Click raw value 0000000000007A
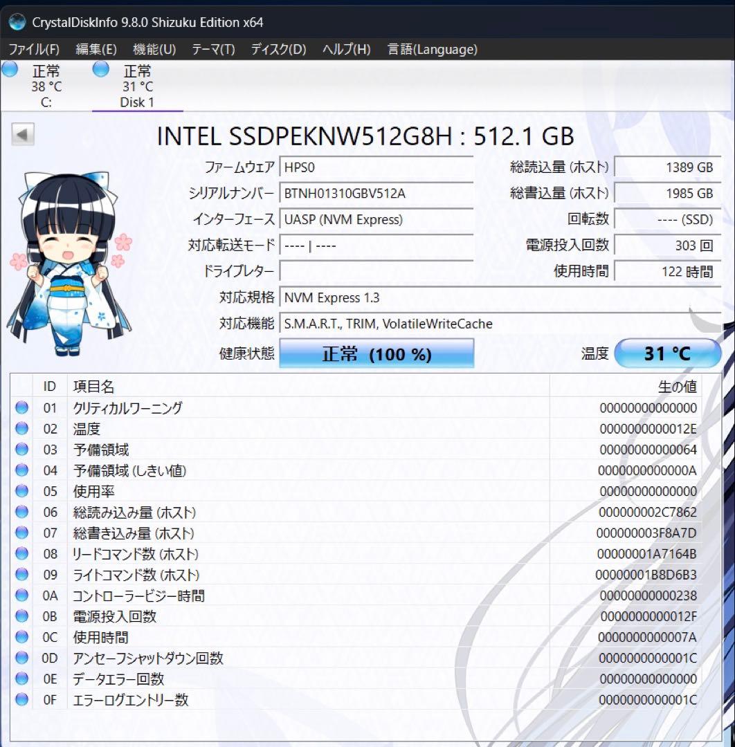 [x=647, y=637]
